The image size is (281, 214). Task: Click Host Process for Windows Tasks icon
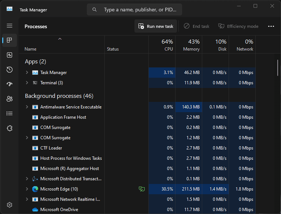35,158
